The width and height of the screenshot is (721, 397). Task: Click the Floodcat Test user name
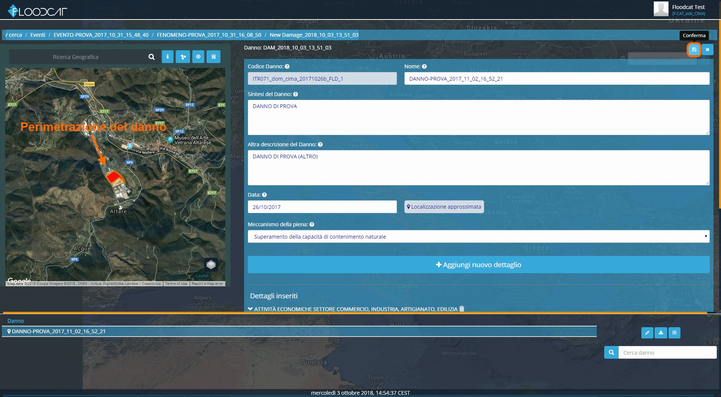coord(688,7)
